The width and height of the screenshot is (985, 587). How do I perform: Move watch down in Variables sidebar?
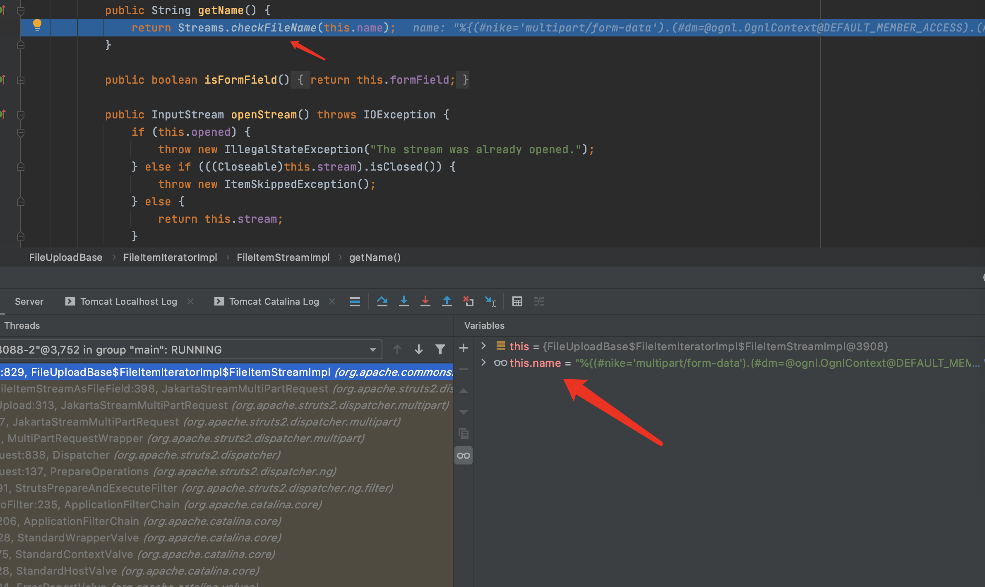[464, 412]
